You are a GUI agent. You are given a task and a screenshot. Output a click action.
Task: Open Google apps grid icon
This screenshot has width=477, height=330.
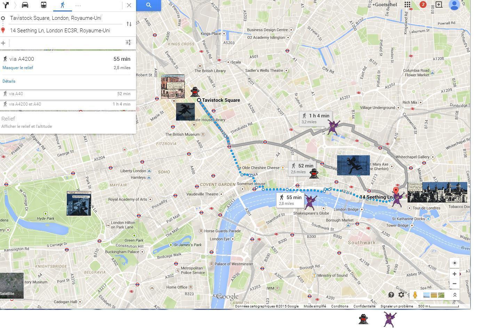tap(407, 5)
